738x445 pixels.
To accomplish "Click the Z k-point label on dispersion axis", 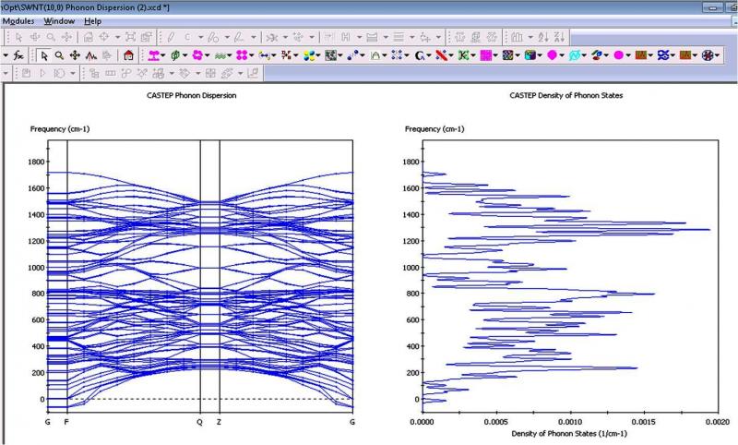I will (x=219, y=422).
